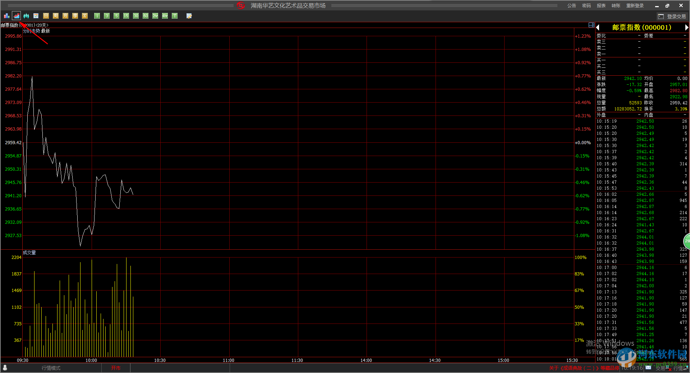The width and height of the screenshot is (690, 373).
Task: Open 报表 reports menu
Action: [x=601, y=6]
